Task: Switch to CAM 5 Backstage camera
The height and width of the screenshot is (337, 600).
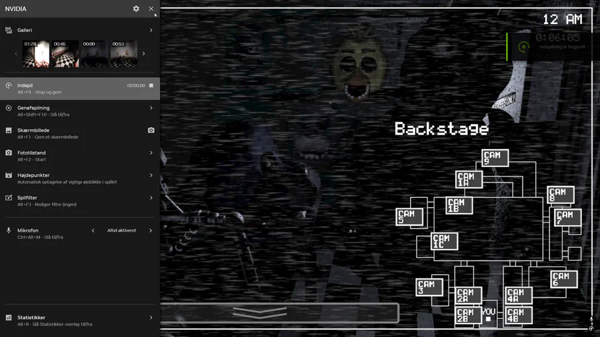Action: click(x=409, y=216)
